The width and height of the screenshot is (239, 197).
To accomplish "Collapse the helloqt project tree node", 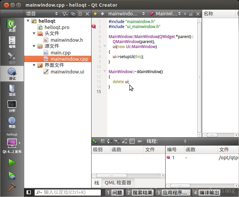I will click(28, 21).
